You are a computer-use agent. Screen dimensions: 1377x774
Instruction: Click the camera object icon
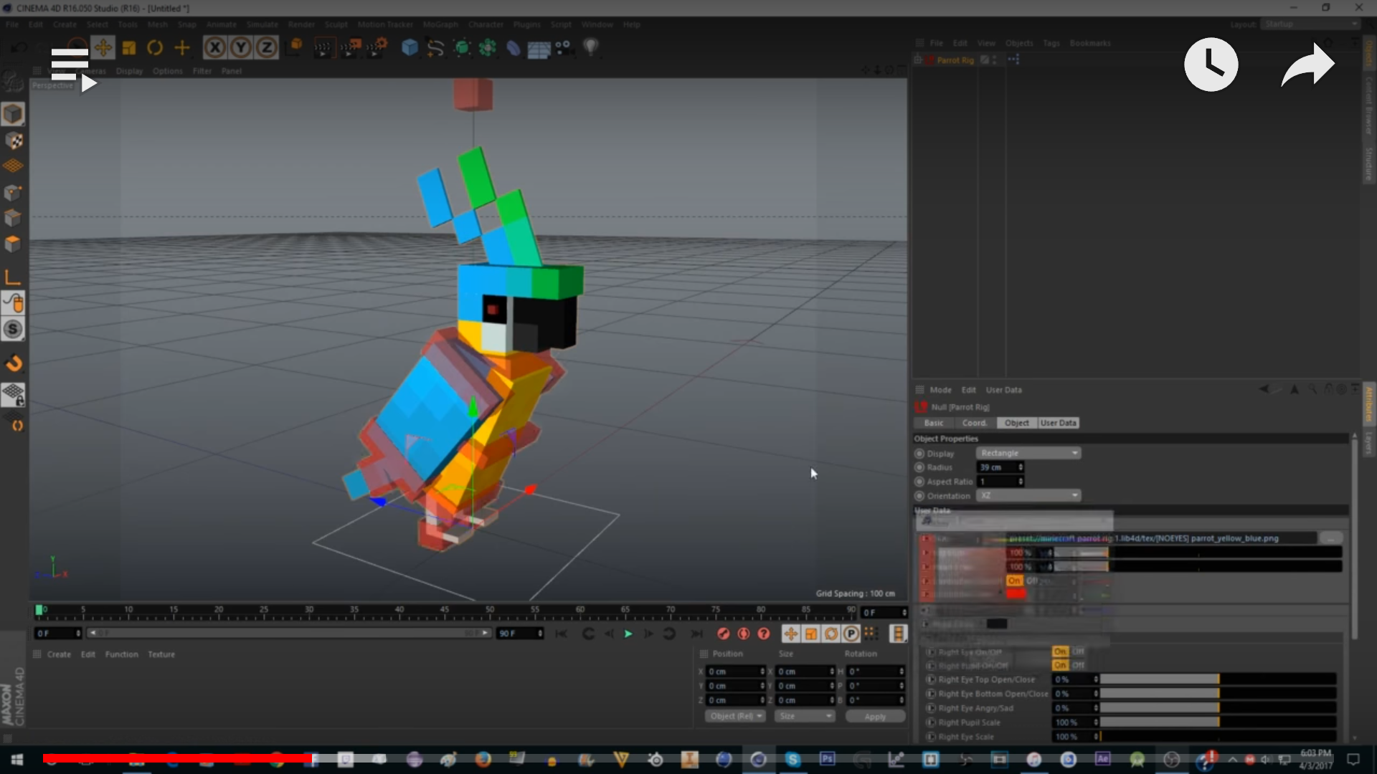564,48
